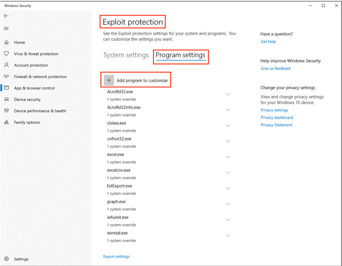Expand excel.exe program settings chevron
Viewport: 342px width, 266px height.
[228, 157]
